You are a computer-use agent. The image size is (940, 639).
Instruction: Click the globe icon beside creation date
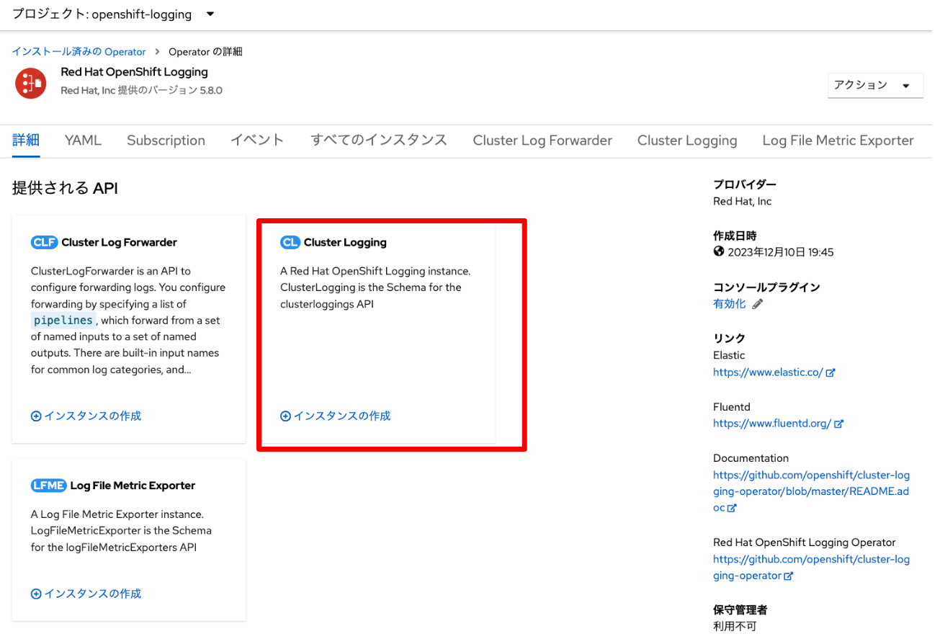click(719, 251)
